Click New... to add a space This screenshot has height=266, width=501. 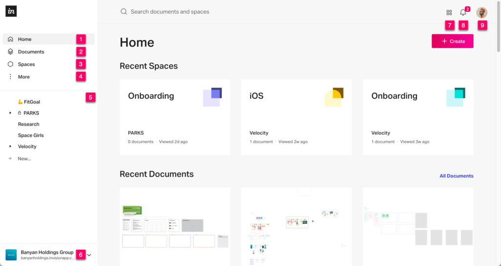[x=24, y=158]
